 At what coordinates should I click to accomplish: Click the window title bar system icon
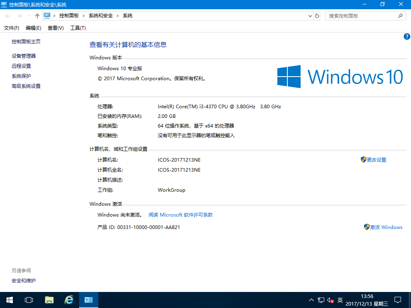point(4,4)
